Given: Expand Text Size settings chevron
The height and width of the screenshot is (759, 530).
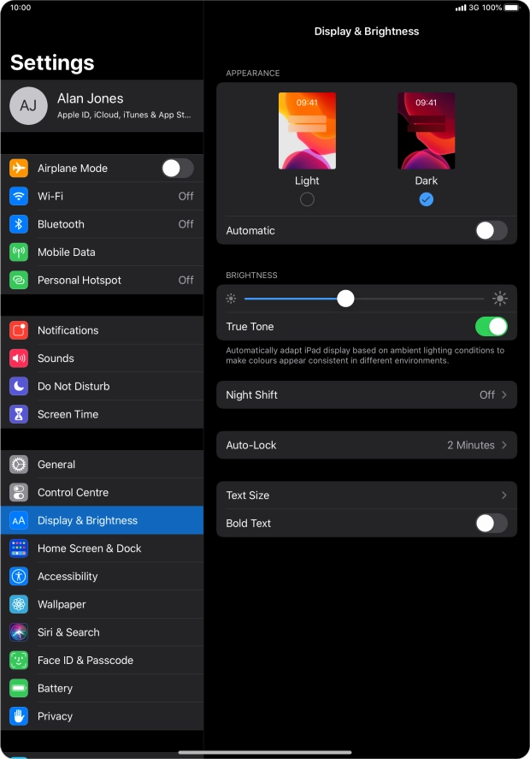Looking at the screenshot, I should (503, 495).
